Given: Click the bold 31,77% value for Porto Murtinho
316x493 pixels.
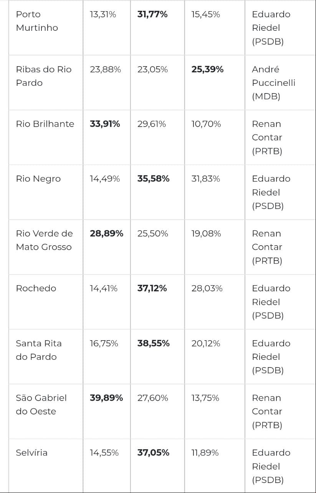Looking at the screenshot, I should tap(152, 14).
